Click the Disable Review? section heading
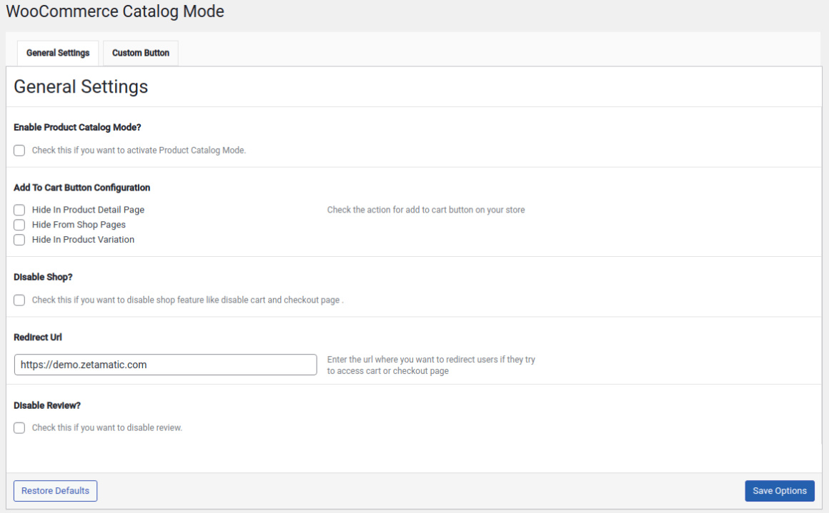The height and width of the screenshot is (513, 829). pyautogui.click(x=41, y=405)
